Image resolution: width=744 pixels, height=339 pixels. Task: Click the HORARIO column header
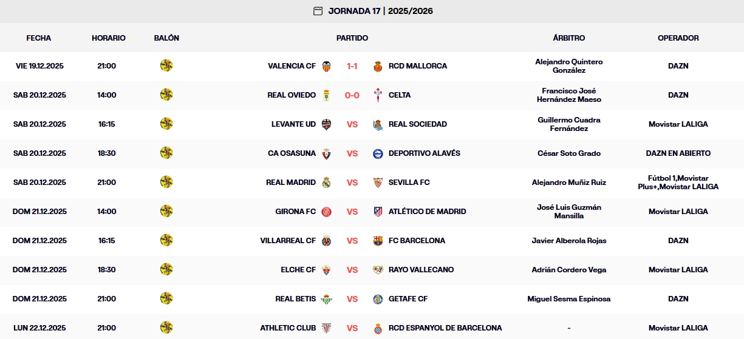pyautogui.click(x=109, y=38)
